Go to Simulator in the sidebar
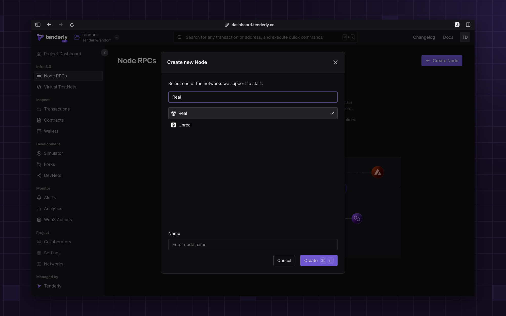 click(x=53, y=153)
